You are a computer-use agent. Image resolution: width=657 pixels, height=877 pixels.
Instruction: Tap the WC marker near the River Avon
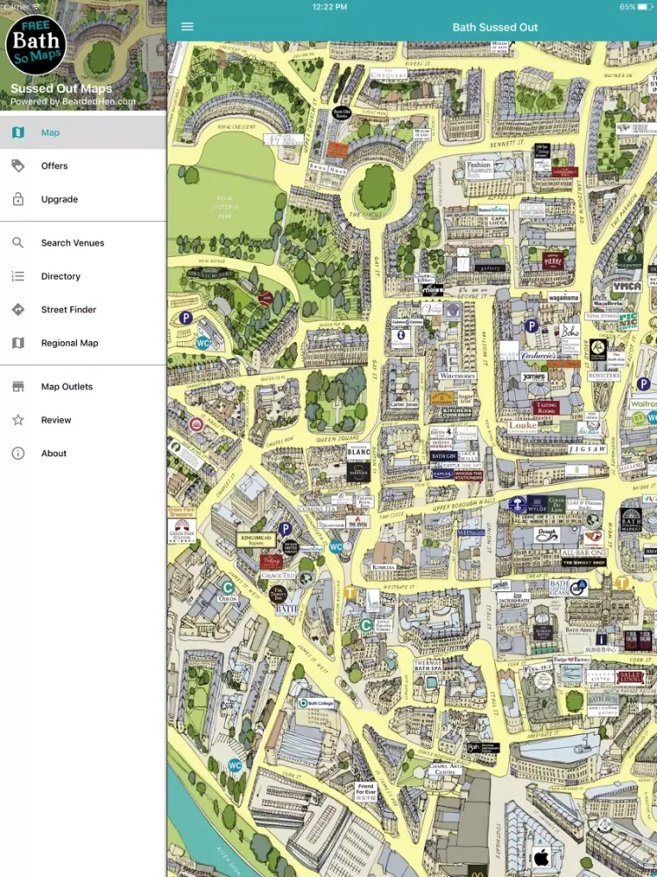[235, 765]
